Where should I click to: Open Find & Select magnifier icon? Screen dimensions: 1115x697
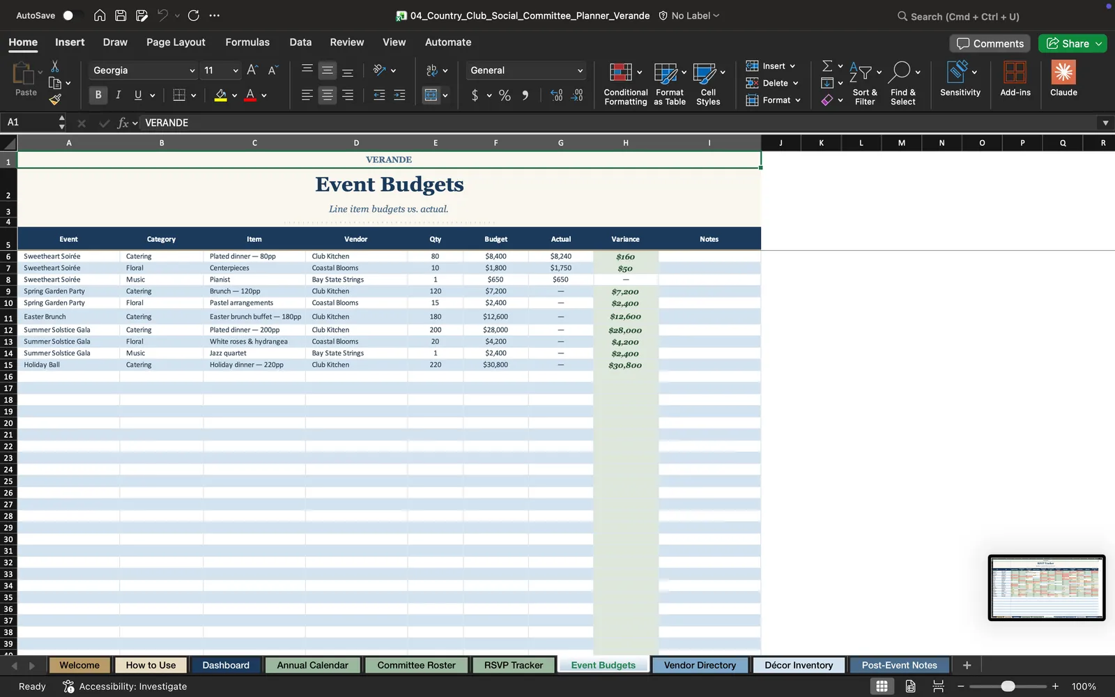tap(900, 72)
